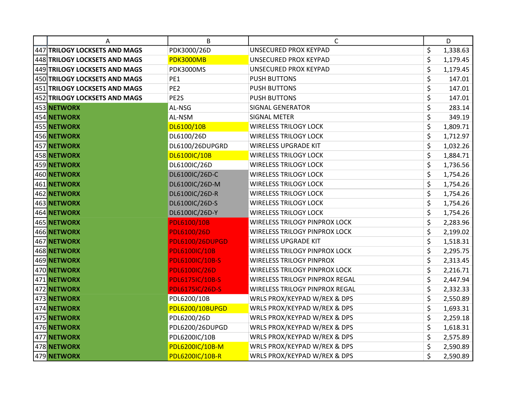Select column B header
Screen dimensions: 521x403
click(x=208, y=41)
